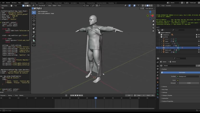Open the Pose menu in viewport header
The height and width of the screenshot is (113, 200).
pyautogui.click(x=59, y=6)
